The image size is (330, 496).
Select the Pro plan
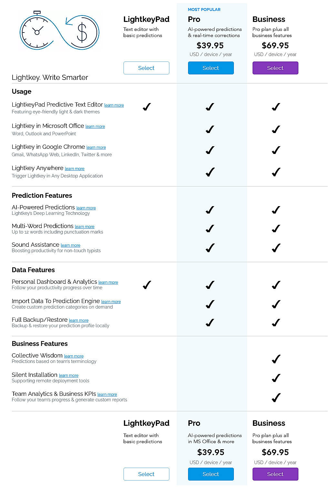pos(211,68)
